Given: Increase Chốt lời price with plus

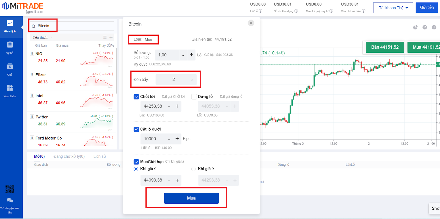Looking at the screenshot, I should [x=177, y=106].
